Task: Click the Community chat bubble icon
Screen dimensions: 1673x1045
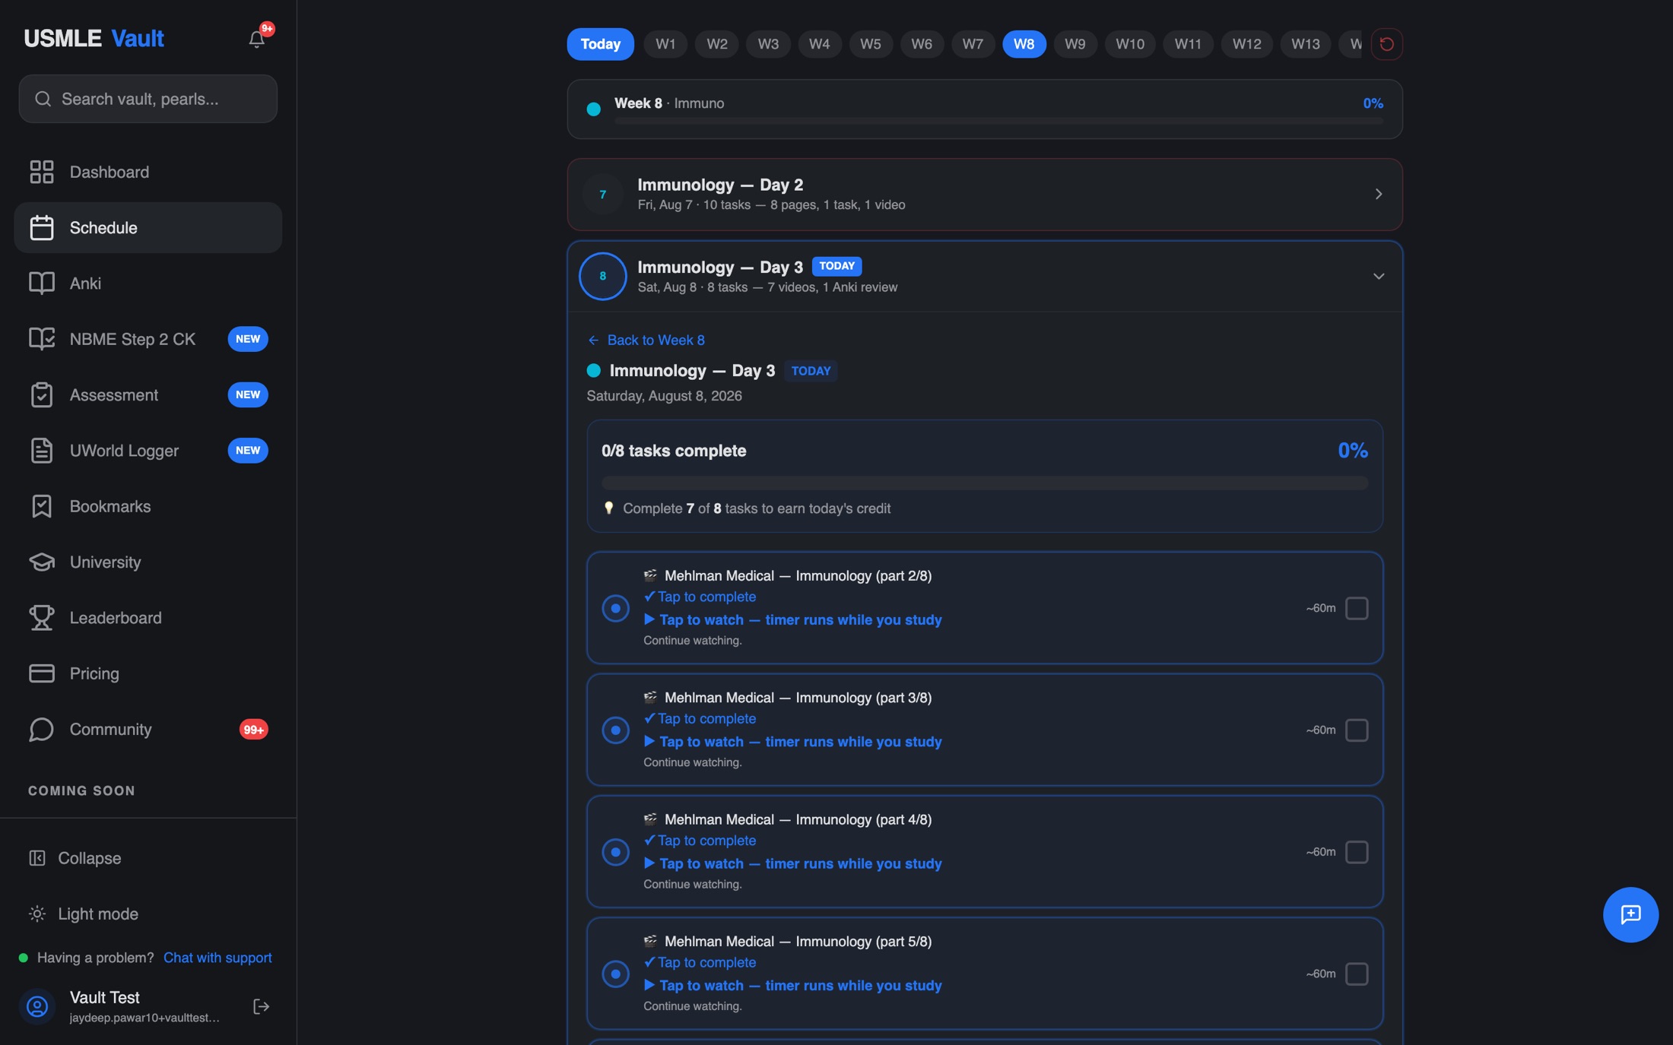Action: click(x=42, y=729)
